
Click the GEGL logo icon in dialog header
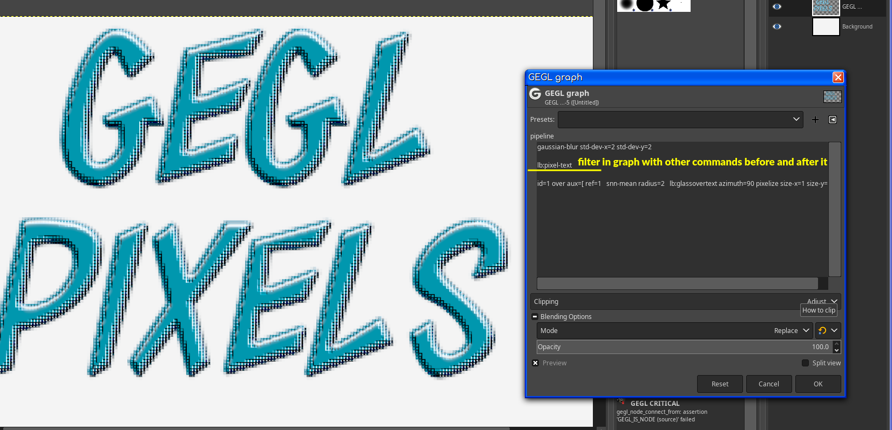point(535,94)
